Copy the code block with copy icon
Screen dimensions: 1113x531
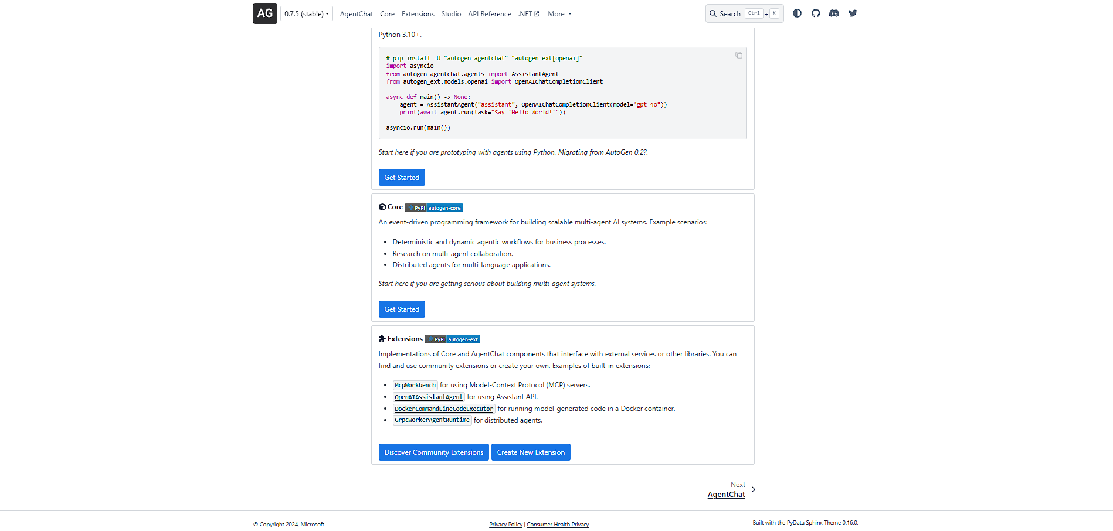point(738,55)
